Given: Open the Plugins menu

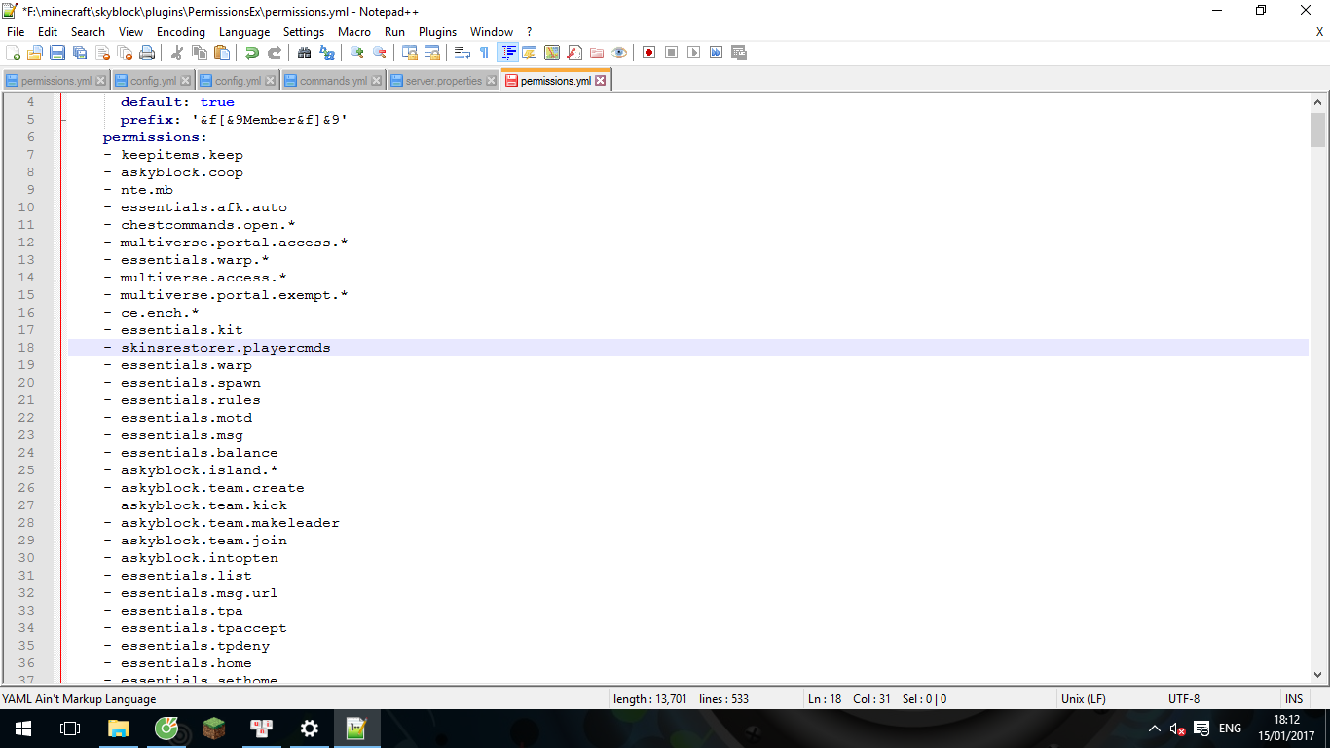Looking at the screenshot, I should 438,32.
